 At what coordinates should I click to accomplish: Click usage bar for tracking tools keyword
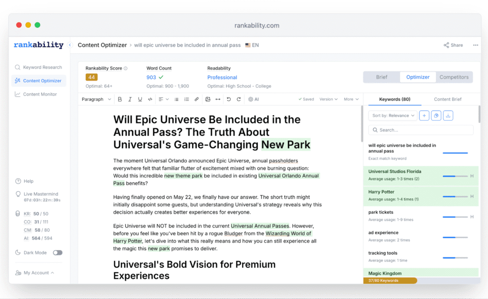point(455,258)
